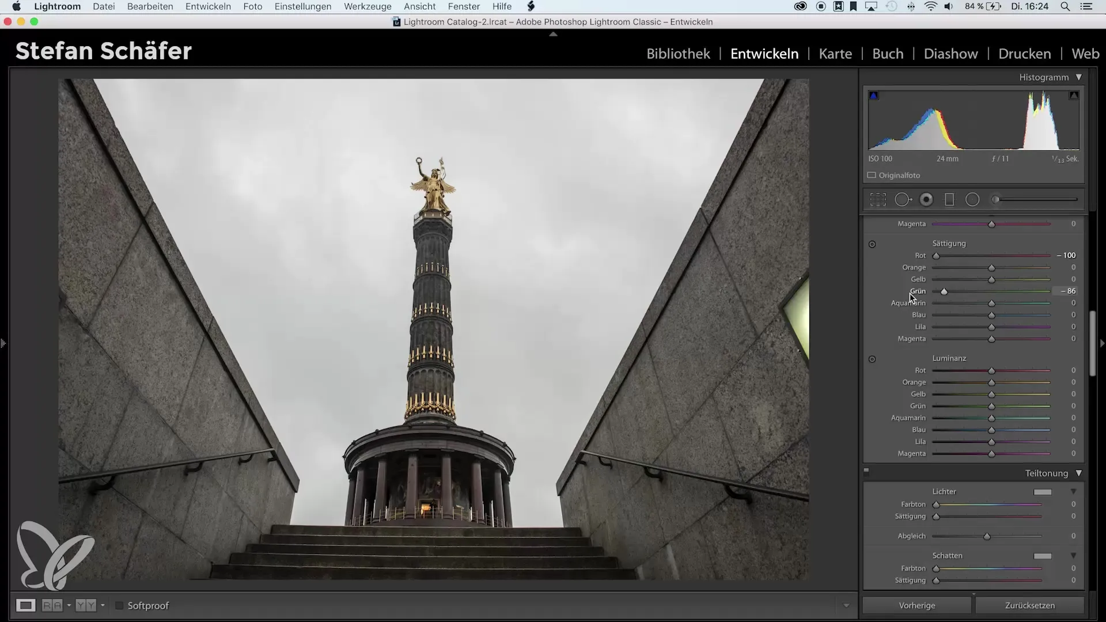Click the Sättigung Orange slider handle
1106x622 pixels.
[991, 268]
